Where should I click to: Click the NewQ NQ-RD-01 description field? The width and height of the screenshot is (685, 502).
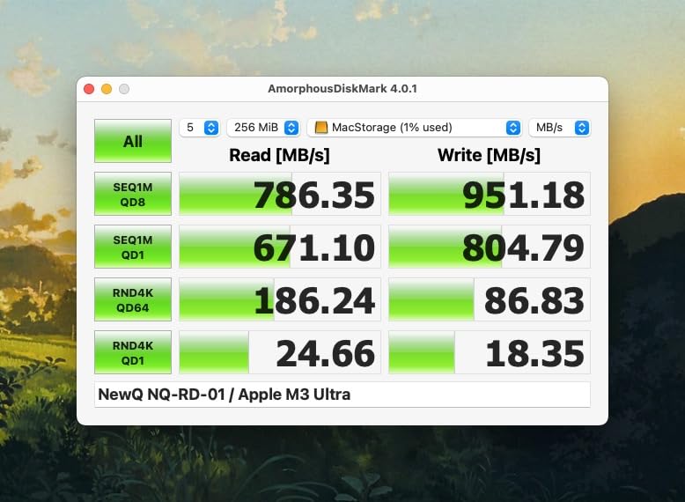point(342,395)
